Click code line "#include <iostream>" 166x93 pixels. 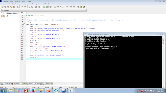click(35, 16)
